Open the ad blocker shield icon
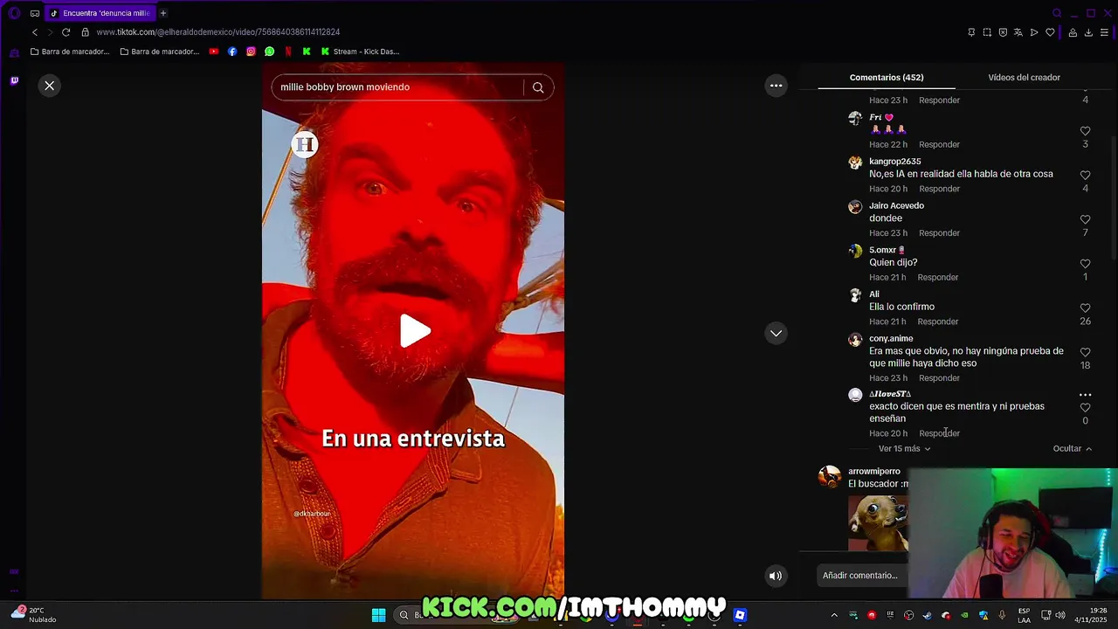Image resolution: width=1118 pixels, height=629 pixels. [x=1003, y=32]
